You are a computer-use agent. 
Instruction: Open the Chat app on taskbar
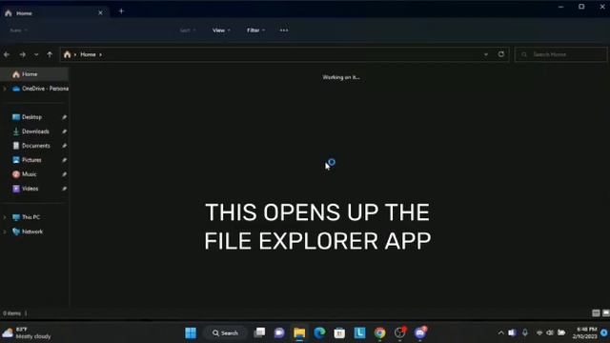click(x=279, y=333)
